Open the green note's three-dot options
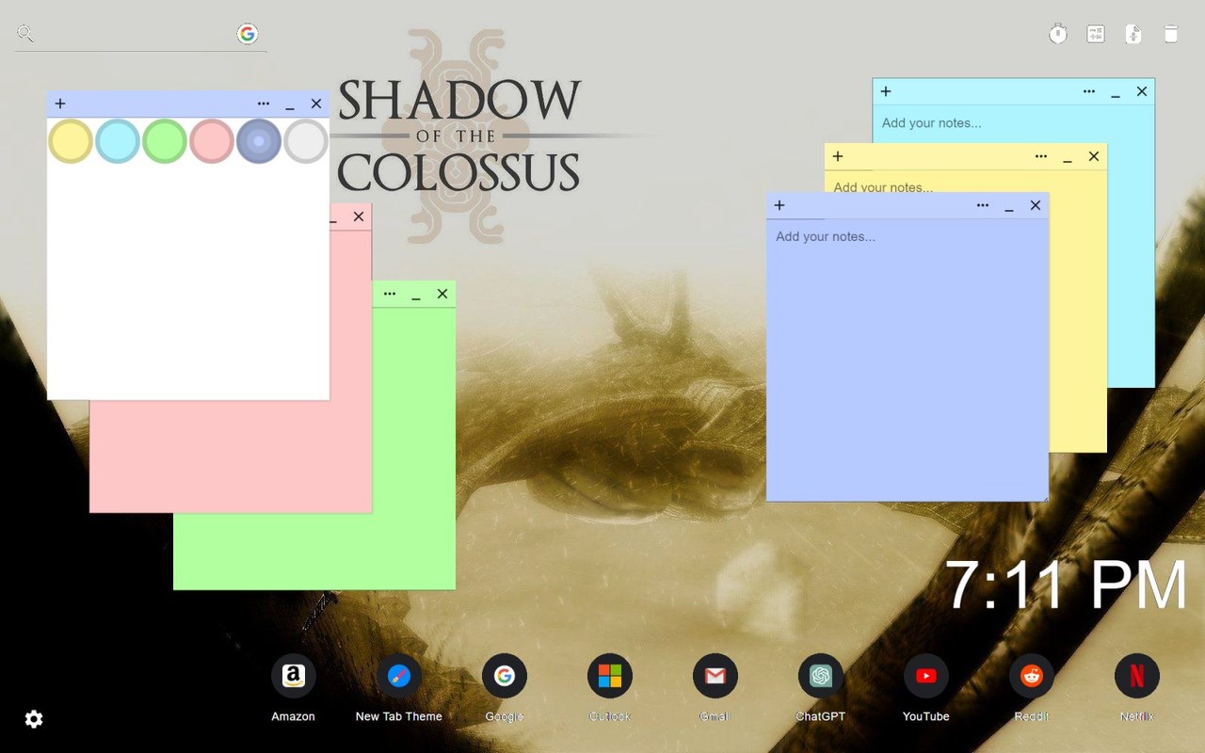Viewport: 1205px width, 753px height. [390, 294]
